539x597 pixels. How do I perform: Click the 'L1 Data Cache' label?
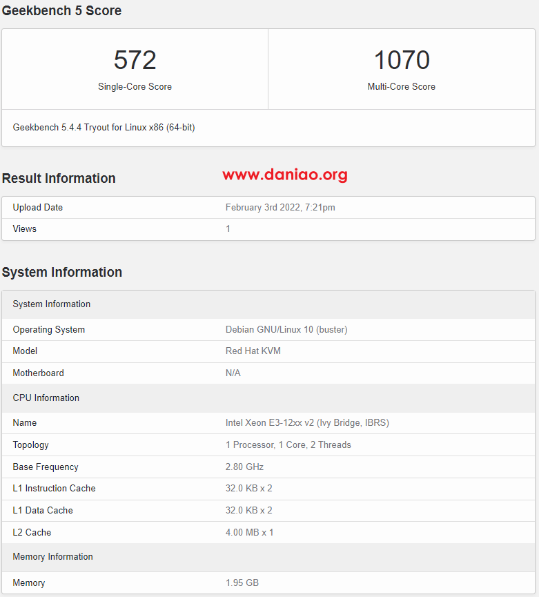click(x=43, y=511)
